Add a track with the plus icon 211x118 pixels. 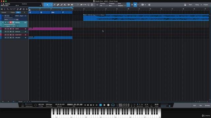coord(27,9)
